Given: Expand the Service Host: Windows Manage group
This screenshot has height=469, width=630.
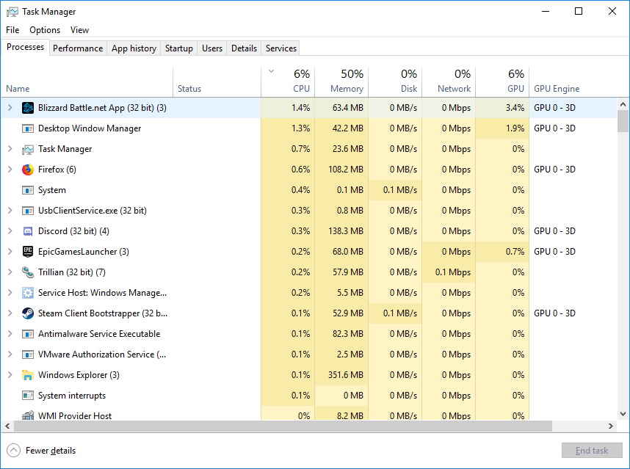Looking at the screenshot, I should click(x=10, y=293).
